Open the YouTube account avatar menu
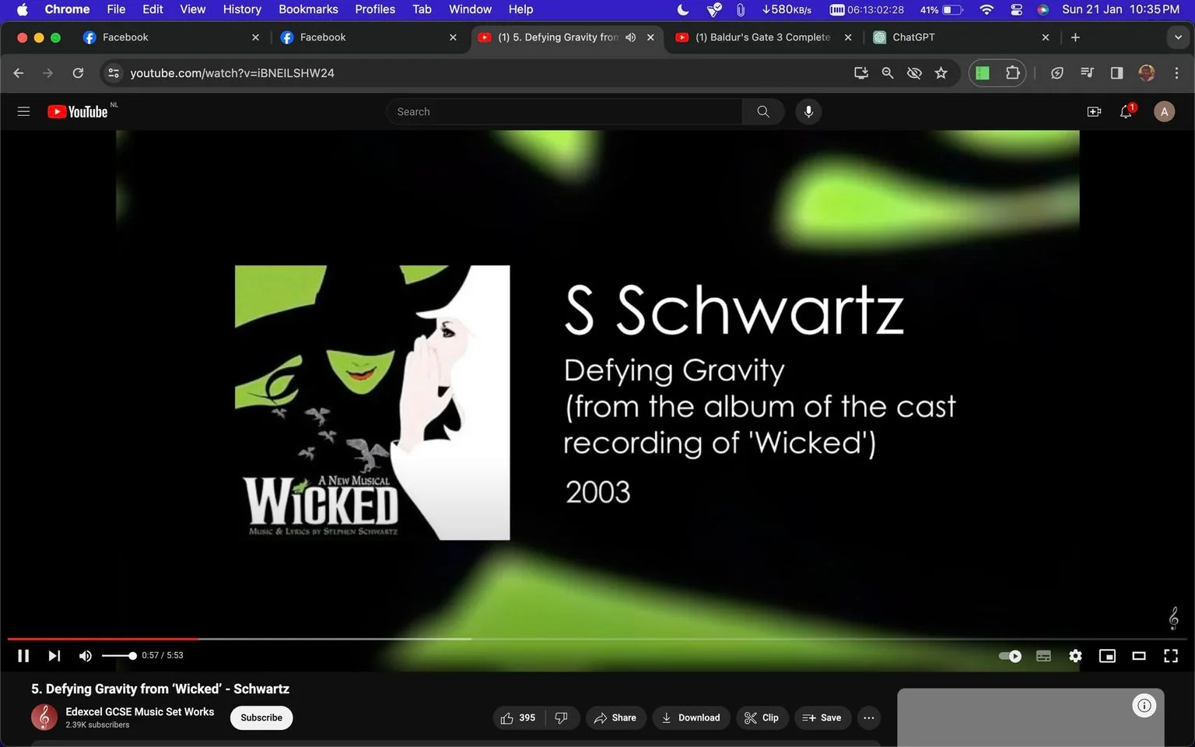1195x747 pixels. click(1164, 111)
